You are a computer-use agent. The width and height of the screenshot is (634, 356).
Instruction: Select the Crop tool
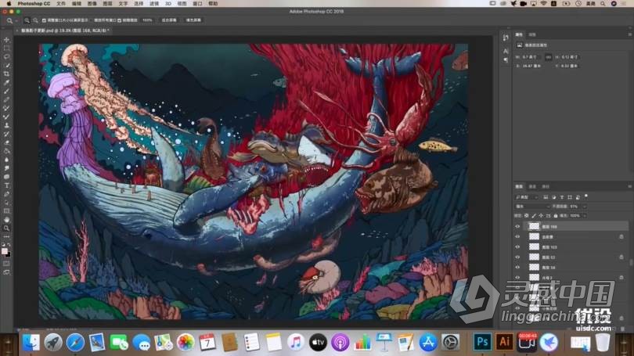[x=7, y=74]
